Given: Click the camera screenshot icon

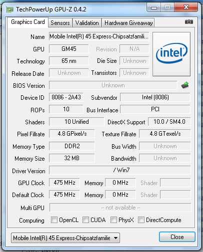Looking at the screenshot, I should pos(189,22).
